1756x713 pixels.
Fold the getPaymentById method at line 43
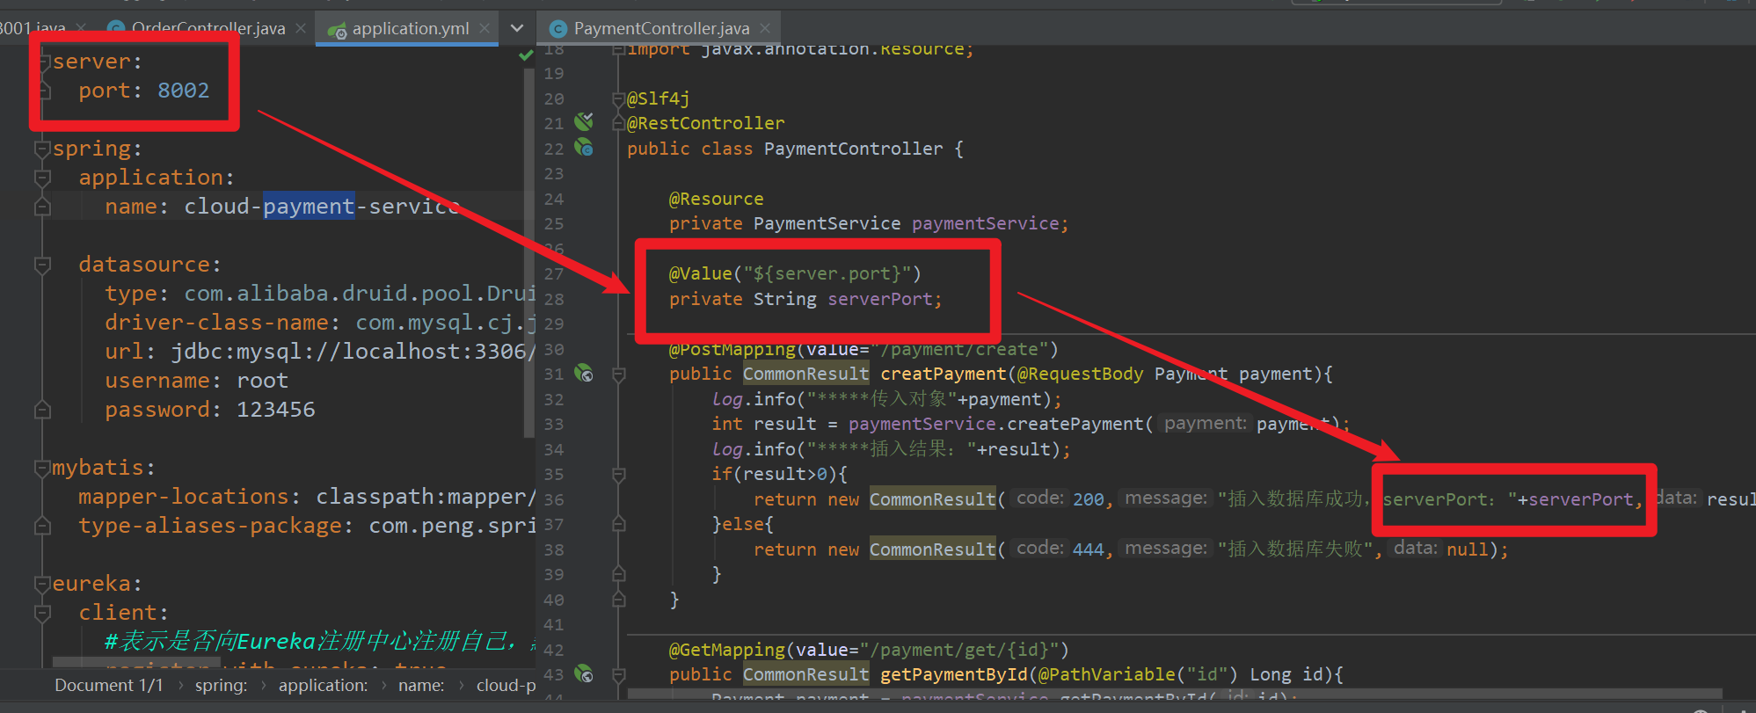[619, 675]
